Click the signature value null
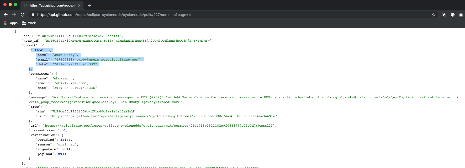The width and height of the screenshot is (465, 168). click(x=66, y=149)
